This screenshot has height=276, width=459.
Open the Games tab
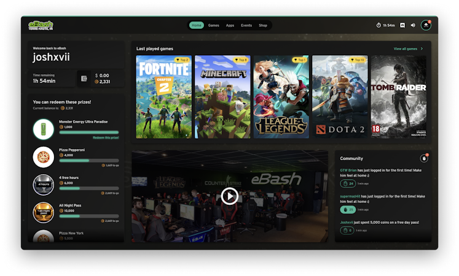[x=213, y=25]
